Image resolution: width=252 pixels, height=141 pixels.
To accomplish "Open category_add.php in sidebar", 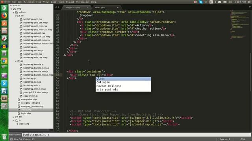I will tap(31, 103).
